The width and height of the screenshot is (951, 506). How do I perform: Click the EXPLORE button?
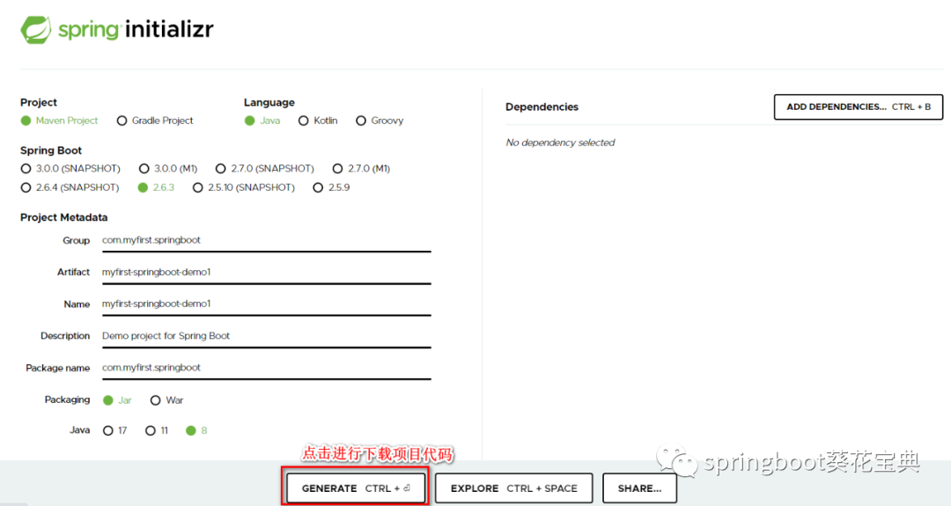click(x=513, y=488)
